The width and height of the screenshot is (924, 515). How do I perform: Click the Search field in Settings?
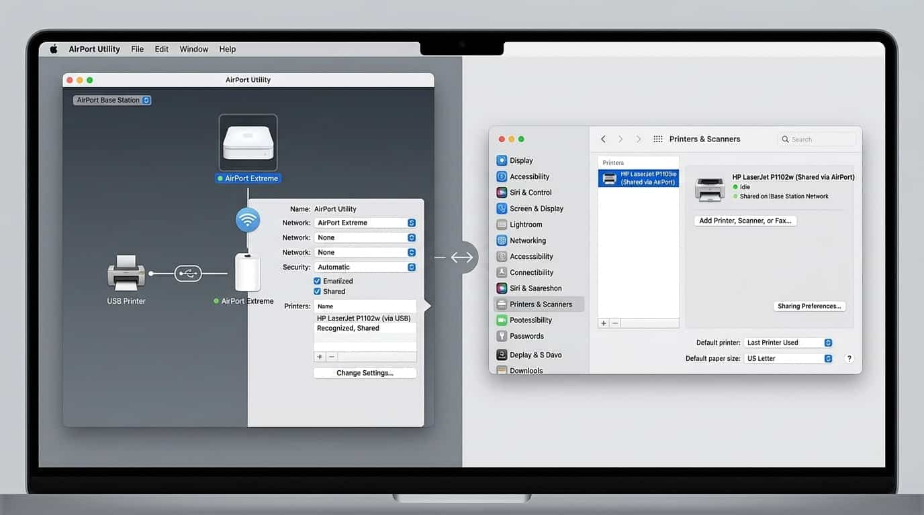click(x=817, y=139)
